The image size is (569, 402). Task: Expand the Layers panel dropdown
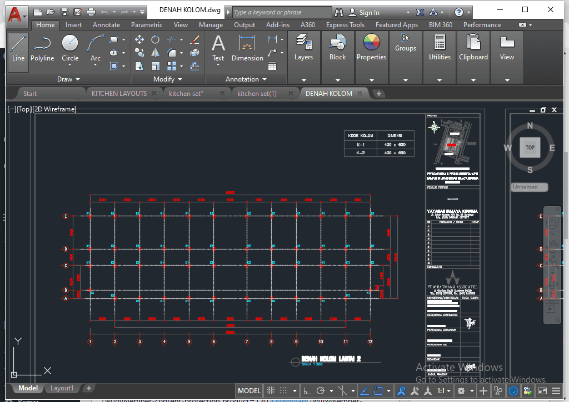tap(303, 79)
